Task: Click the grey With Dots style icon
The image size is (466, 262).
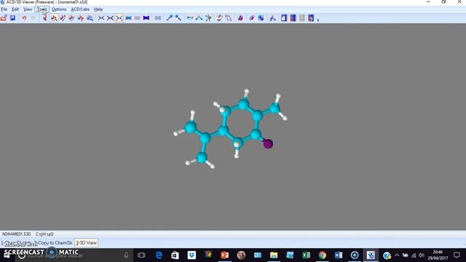Action: click(x=158, y=18)
